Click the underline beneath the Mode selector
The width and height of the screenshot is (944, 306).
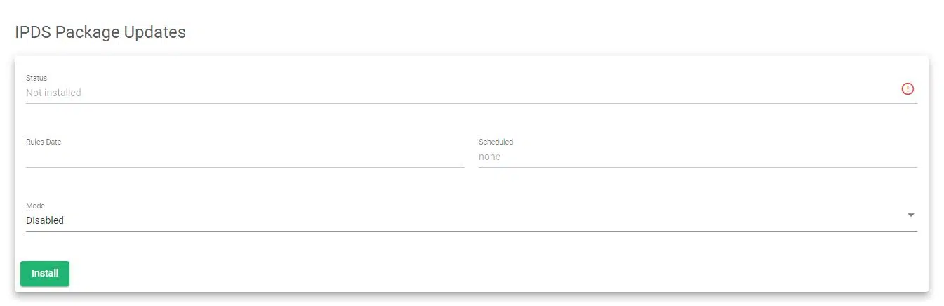(x=470, y=230)
